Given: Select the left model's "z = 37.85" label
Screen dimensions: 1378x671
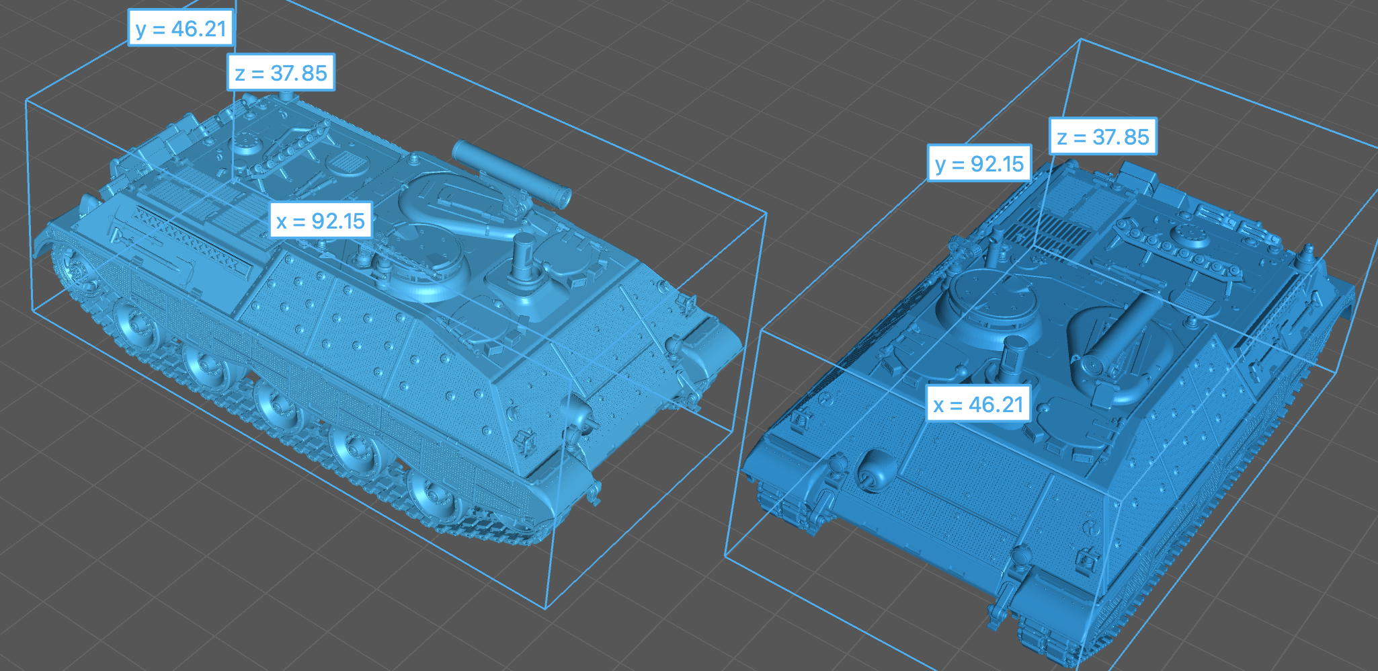Looking at the screenshot, I should 281,73.
